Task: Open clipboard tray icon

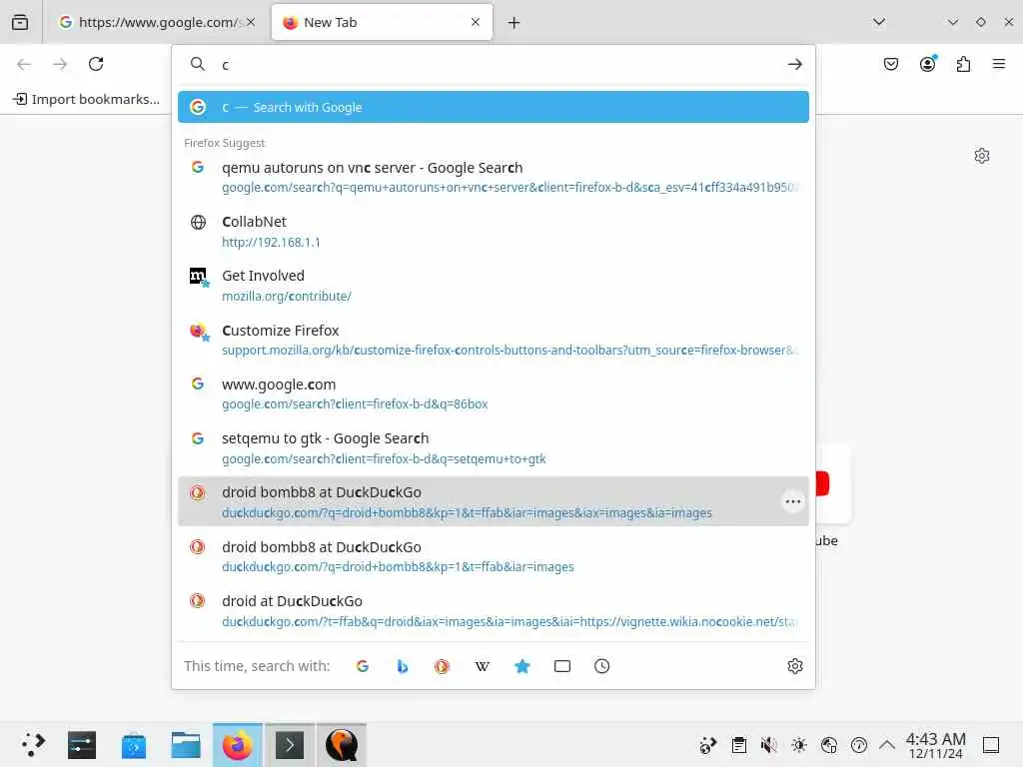Action: click(x=739, y=745)
